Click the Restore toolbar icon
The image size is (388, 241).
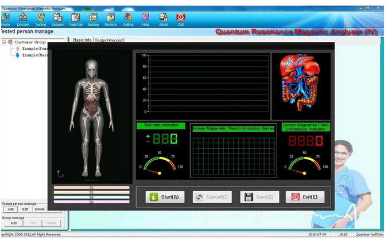pos(111,19)
